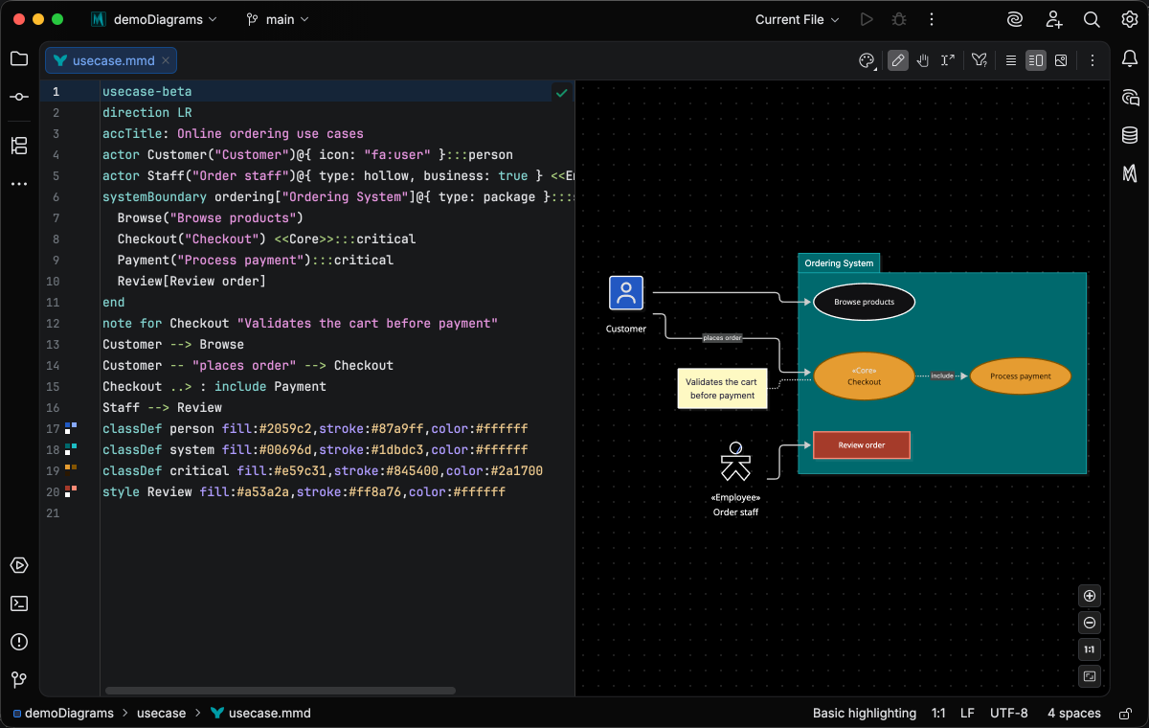Viewport: 1149px width, 728px height.
Task: Click the Validates the cart note
Action: click(723, 388)
